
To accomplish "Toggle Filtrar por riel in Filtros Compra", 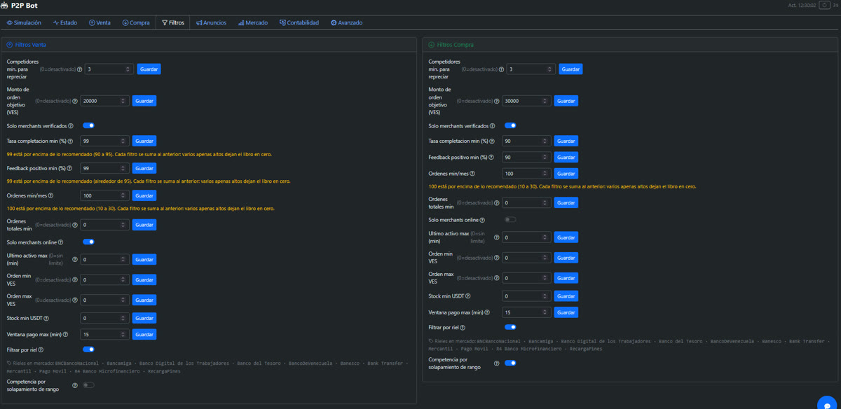I will pyautogui.click(x=510, y=327).
